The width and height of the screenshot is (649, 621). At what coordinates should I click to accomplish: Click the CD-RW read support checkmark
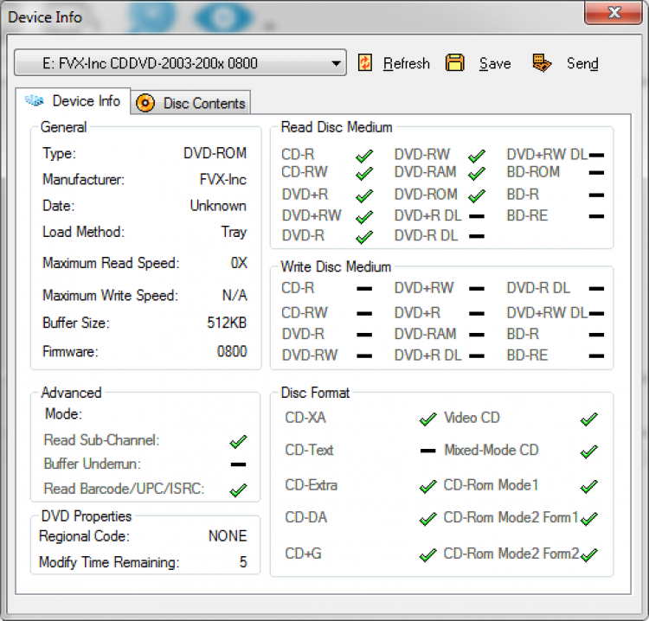[364, 173]
